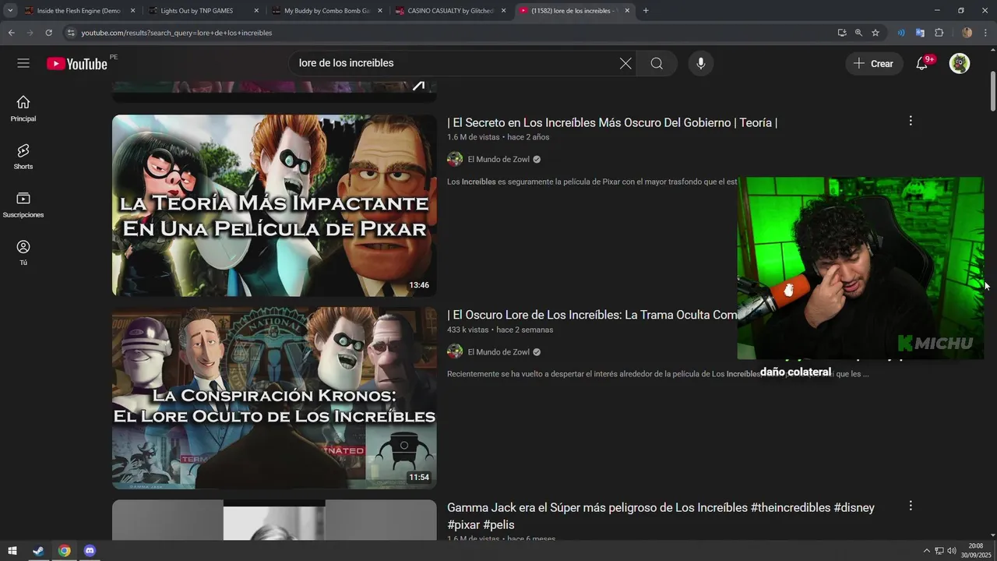Click '1.6 M de vistas' under first result
The width and height of the screenshot is (997, 561).
[473, 137]
